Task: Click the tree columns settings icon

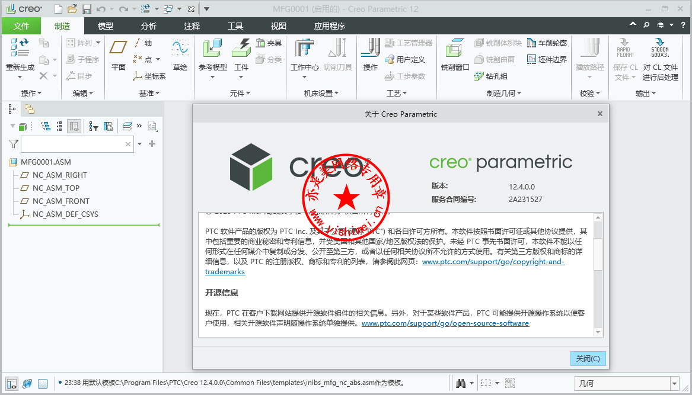Action: pyautogui.click(x=108, y=127)
